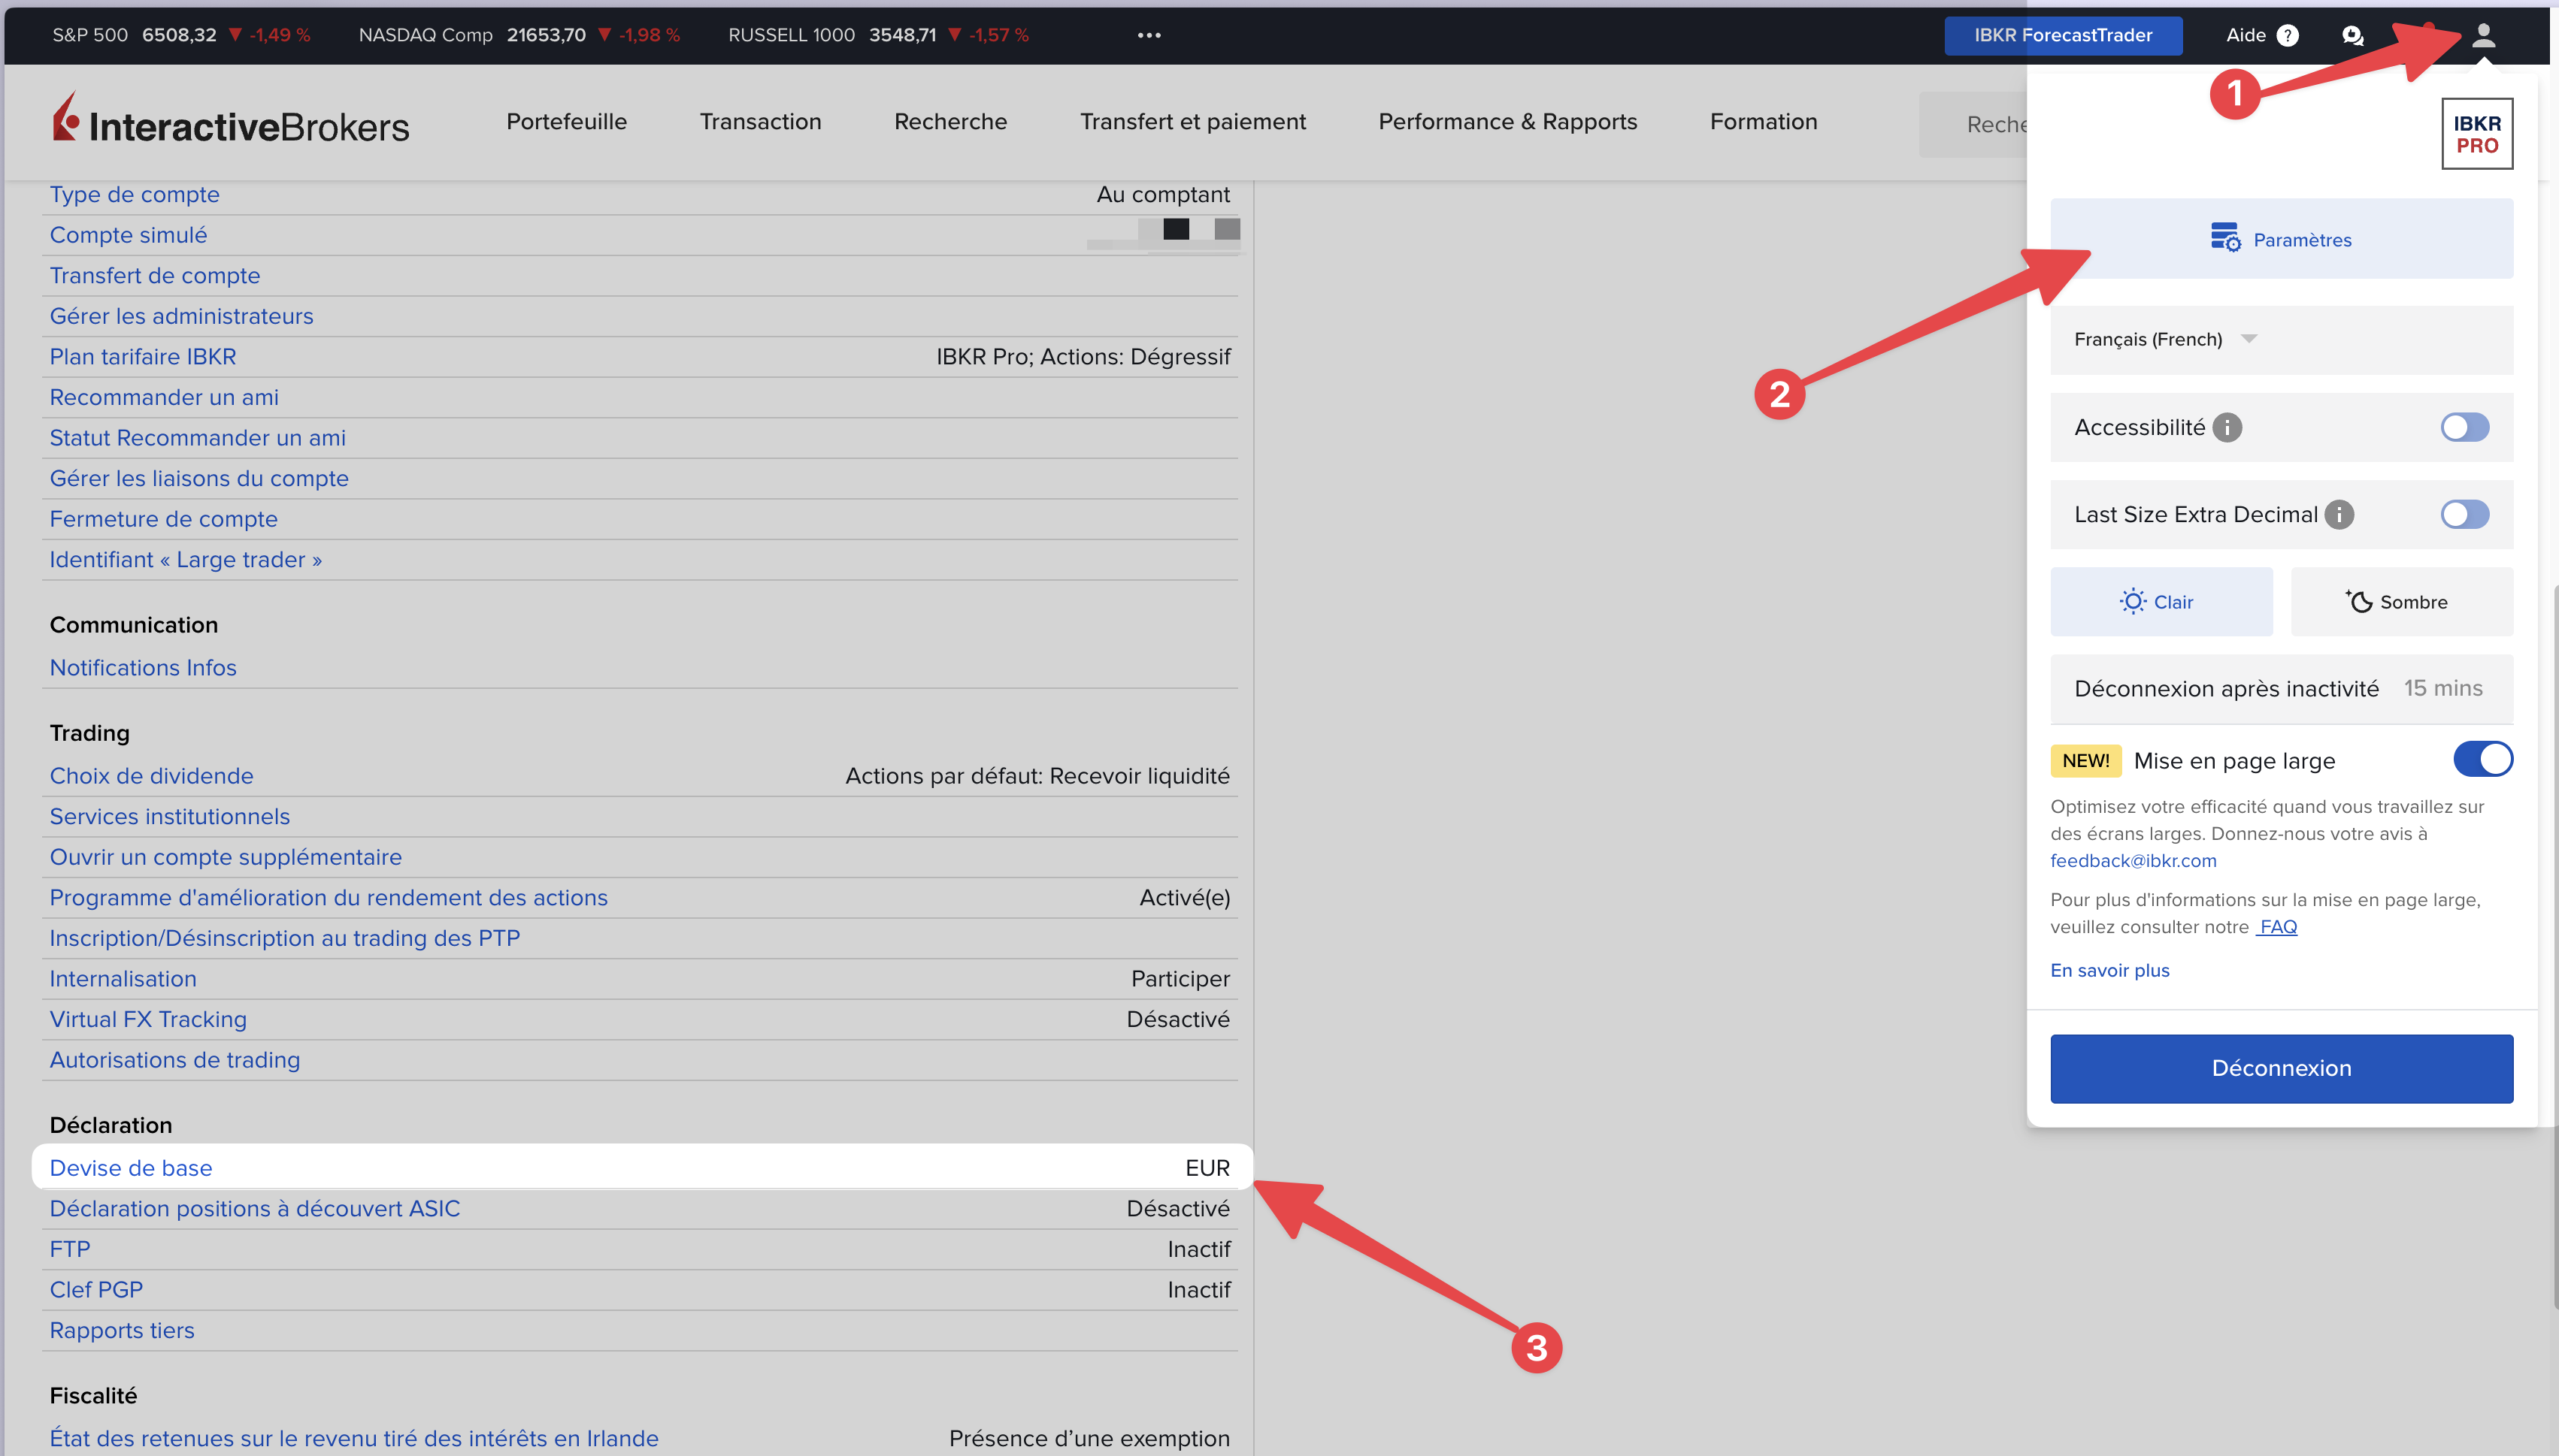The image size is (2559, 1456).
Task: Click the user profile icon
Action: [2482, 36]
